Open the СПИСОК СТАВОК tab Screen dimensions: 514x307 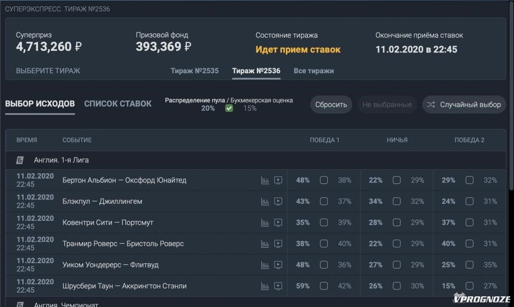click(118, 104)
